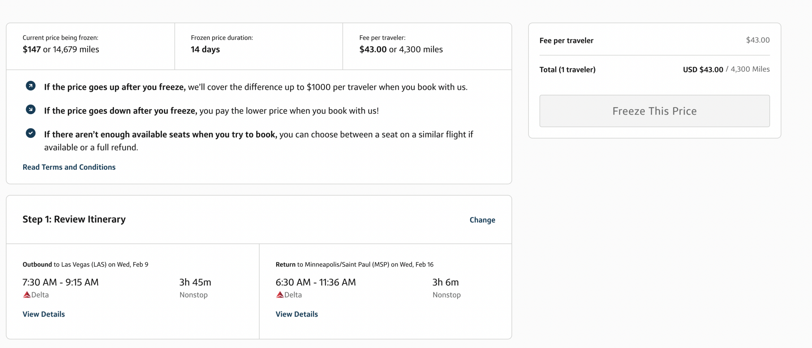Click the USD $43.00 total amount
Screen dimensions: 812x348
703,69
